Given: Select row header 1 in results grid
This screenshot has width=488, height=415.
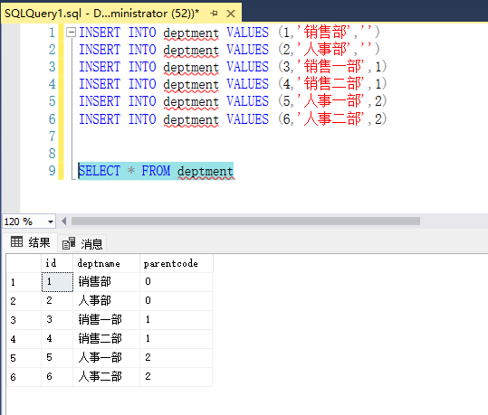Looking at the screenshot, I should (x=24, y=282).
